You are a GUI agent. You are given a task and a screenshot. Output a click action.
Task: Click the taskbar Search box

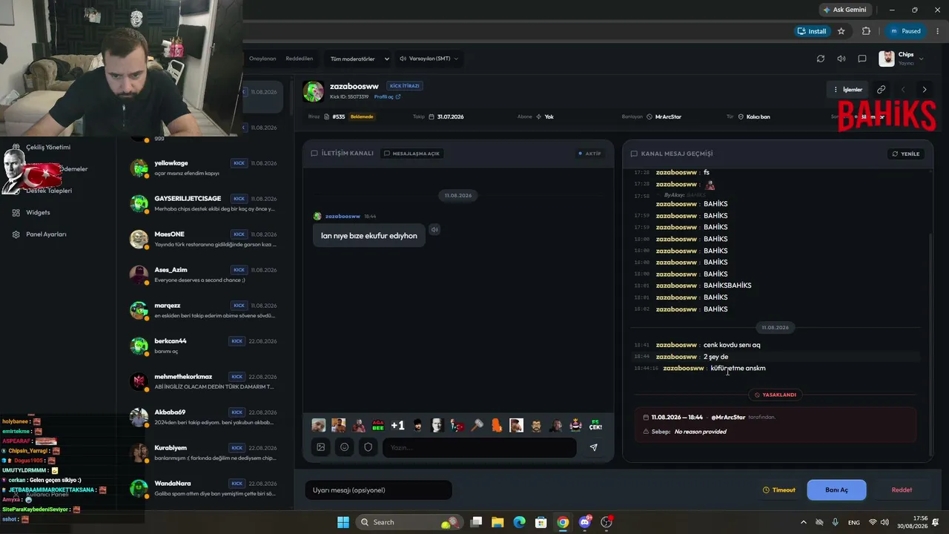coord(409,522)
